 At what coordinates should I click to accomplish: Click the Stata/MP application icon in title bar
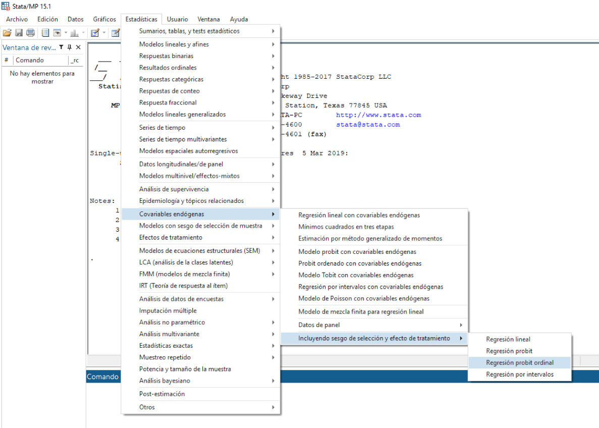6,6
